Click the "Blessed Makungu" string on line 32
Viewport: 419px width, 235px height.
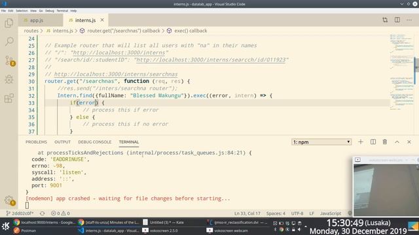point(157,96)
